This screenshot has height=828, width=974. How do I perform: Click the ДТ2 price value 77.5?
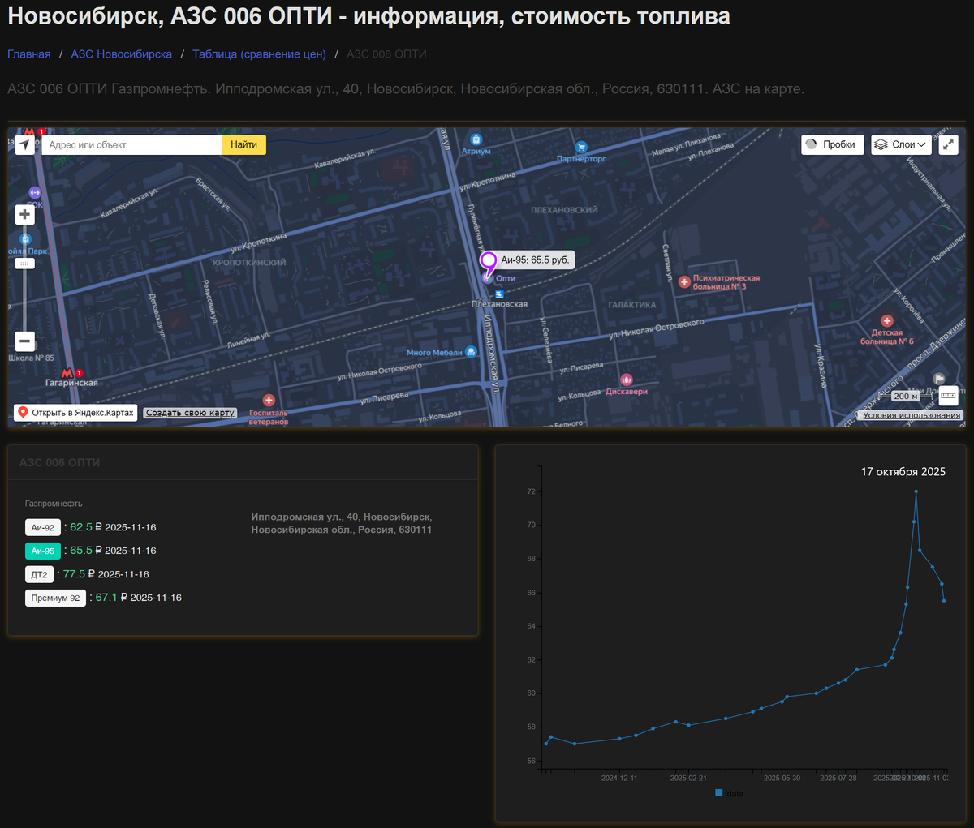click(x=74, y=574)
